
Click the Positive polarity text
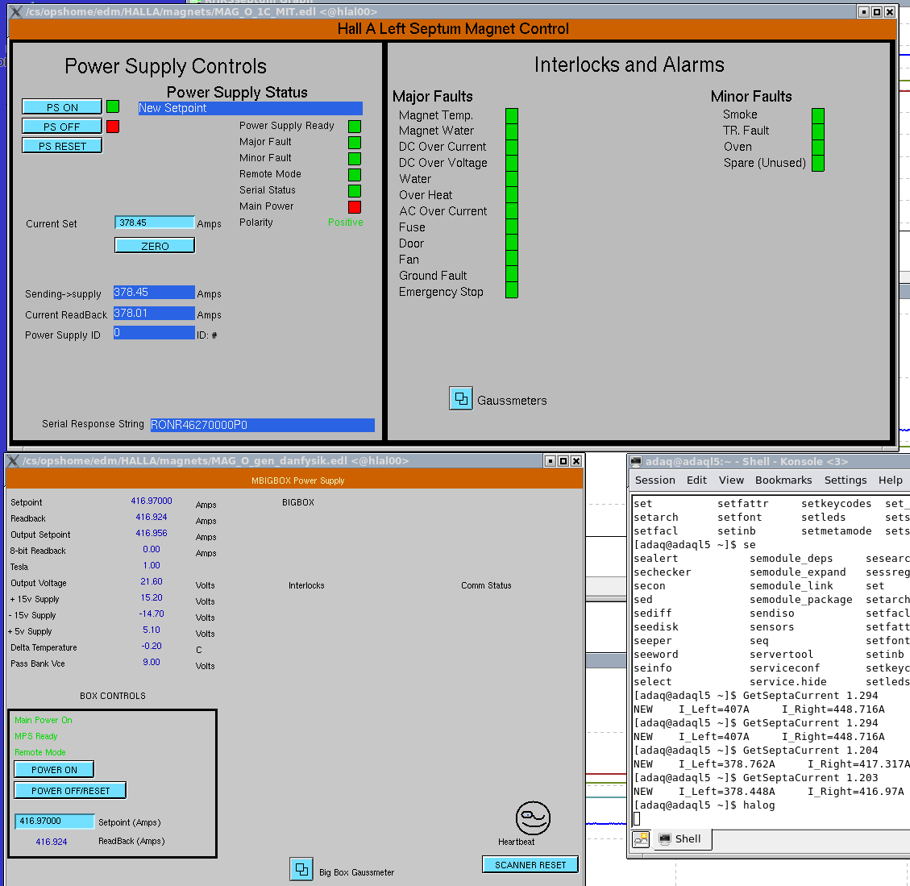(345, 223)
